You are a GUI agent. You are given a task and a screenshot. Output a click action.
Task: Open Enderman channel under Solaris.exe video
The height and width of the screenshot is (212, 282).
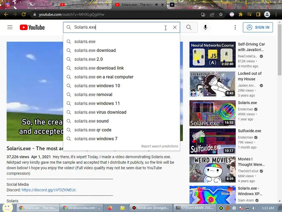point(245,109)
